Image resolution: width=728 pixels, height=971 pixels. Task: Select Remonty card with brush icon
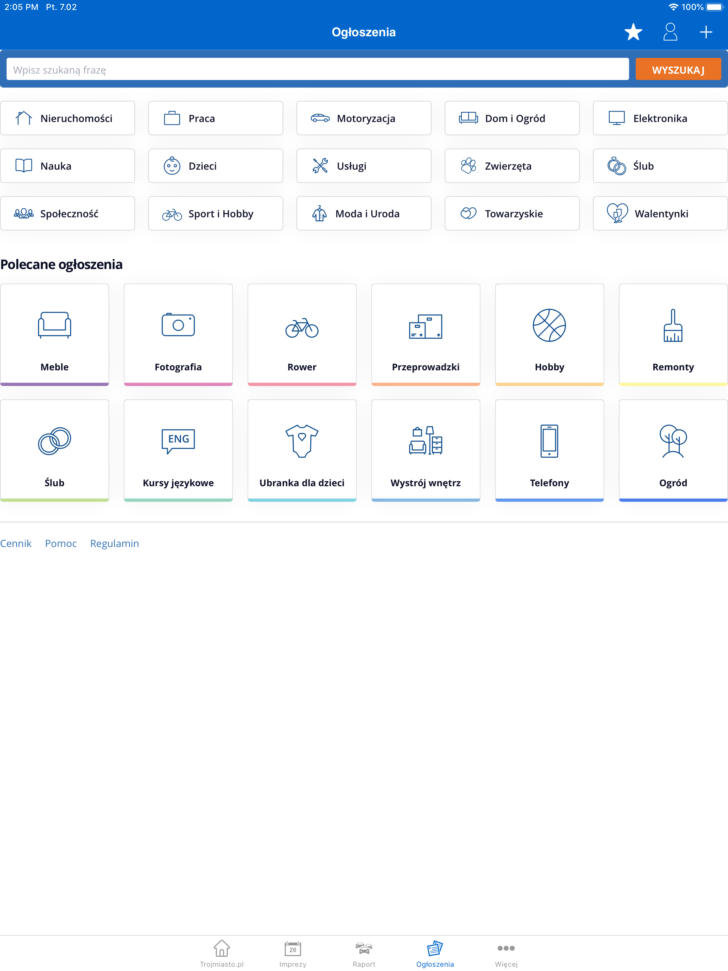pos(673,335)
